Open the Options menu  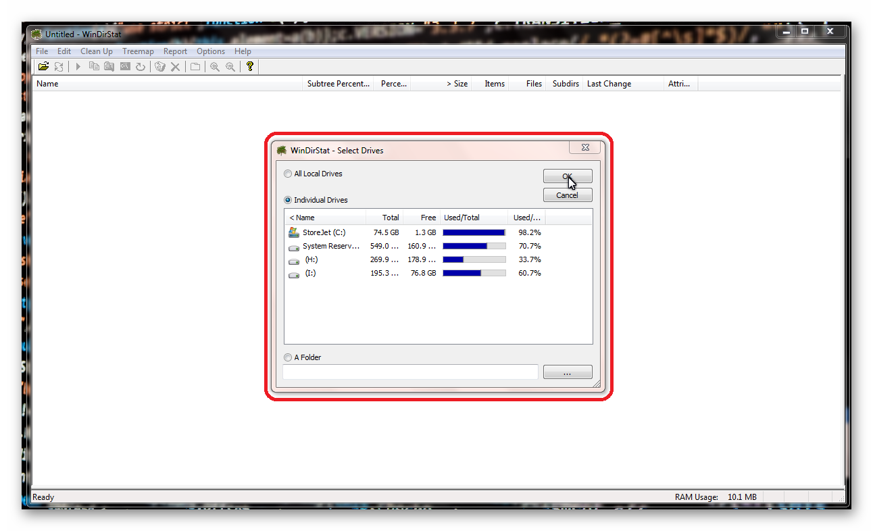[210, 51]
